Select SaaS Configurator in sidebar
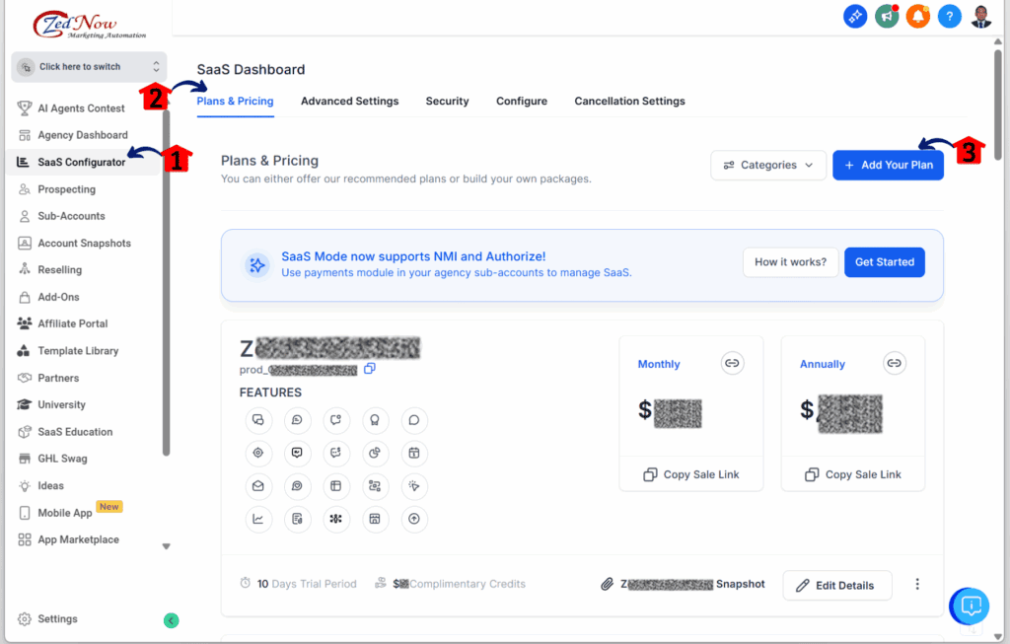The image size is (1010, 644). click(x=82, y=163)
